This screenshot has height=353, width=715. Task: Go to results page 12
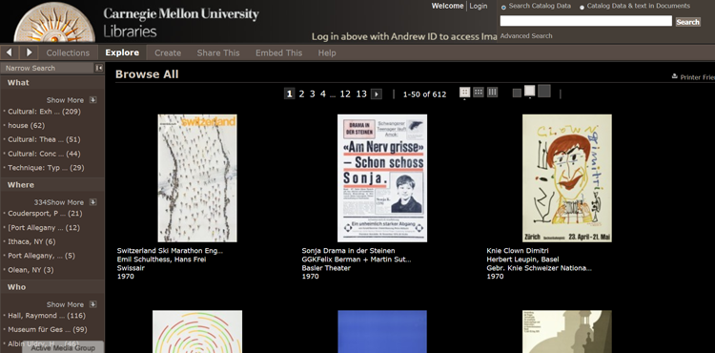[x=345, y=93]
